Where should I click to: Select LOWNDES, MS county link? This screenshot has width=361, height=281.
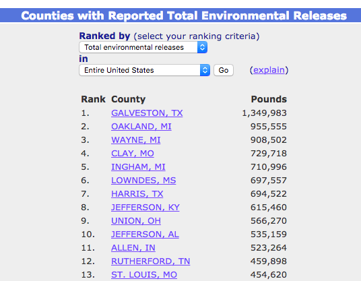coord(143,181)
